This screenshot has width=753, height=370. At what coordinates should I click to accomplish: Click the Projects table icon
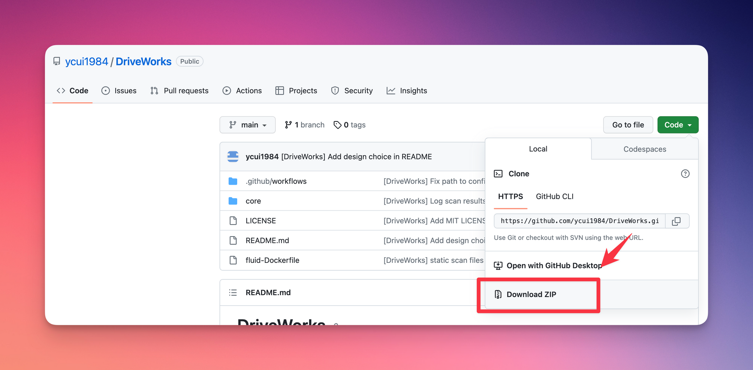click(280, 91)
